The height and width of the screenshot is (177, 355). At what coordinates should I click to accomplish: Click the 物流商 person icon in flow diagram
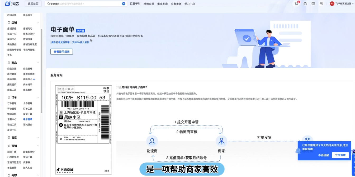152,141
